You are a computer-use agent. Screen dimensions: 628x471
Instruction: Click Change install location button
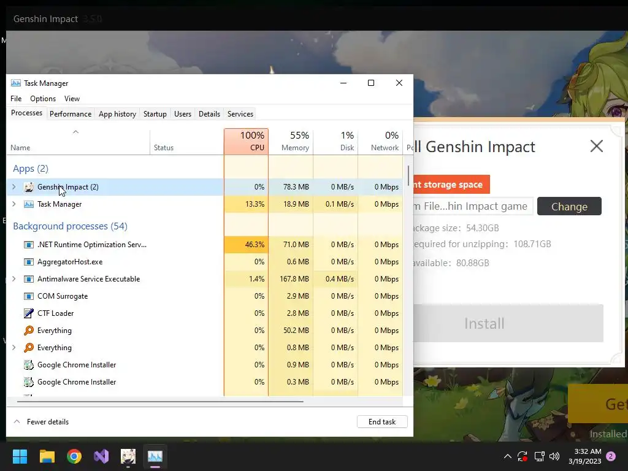(569, 206)
